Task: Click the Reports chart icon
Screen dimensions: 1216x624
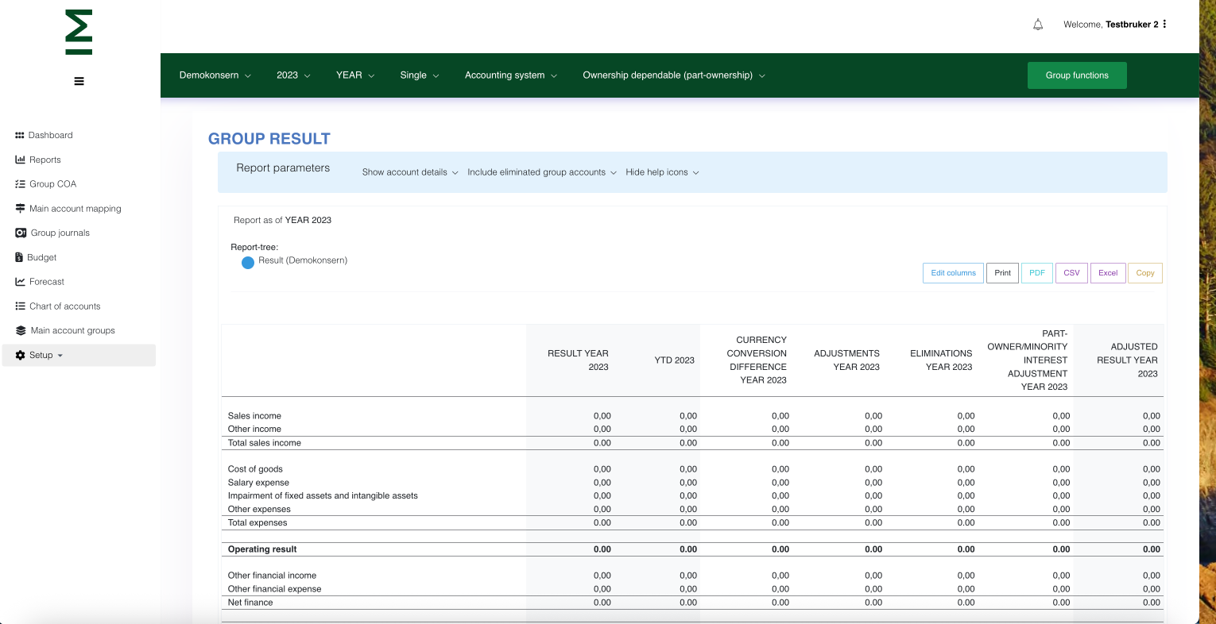Action: [20, 160]
